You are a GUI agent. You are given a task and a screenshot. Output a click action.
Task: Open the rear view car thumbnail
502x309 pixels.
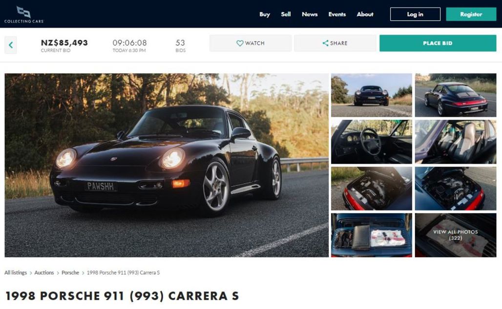point(456,95)
